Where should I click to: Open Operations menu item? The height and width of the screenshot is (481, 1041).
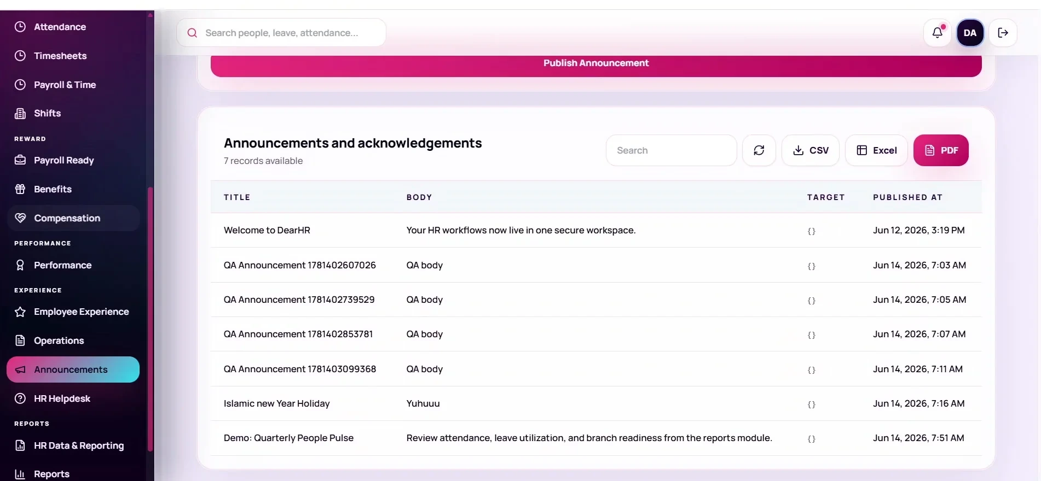[73, 341]
